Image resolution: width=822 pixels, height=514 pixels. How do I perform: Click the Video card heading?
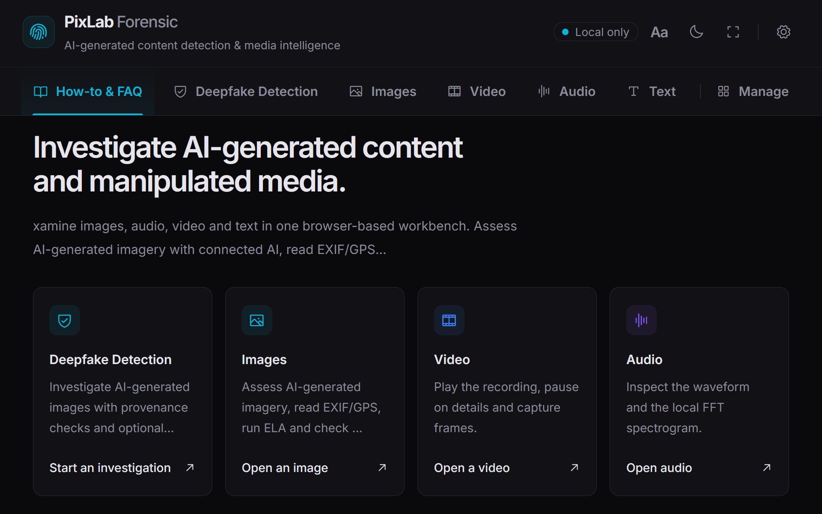pos(452,360)
